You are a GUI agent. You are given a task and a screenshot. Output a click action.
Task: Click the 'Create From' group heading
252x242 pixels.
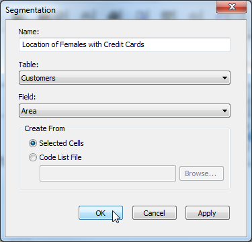tap(44, 128)
